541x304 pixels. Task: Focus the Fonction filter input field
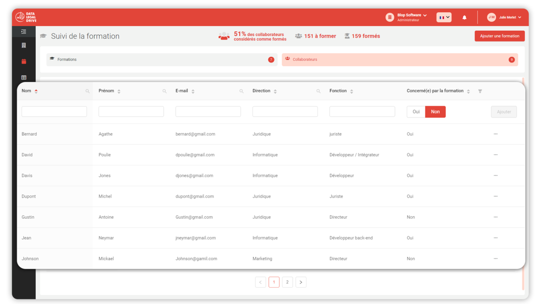pyautogui.click(x=362, y=111)
